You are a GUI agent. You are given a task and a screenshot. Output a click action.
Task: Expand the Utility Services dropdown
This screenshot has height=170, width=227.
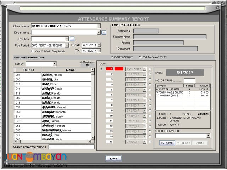208,136
